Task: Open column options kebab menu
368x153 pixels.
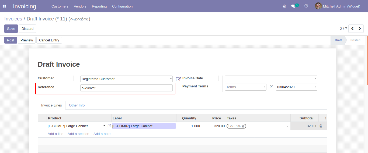Action: [x=326, y=118]
